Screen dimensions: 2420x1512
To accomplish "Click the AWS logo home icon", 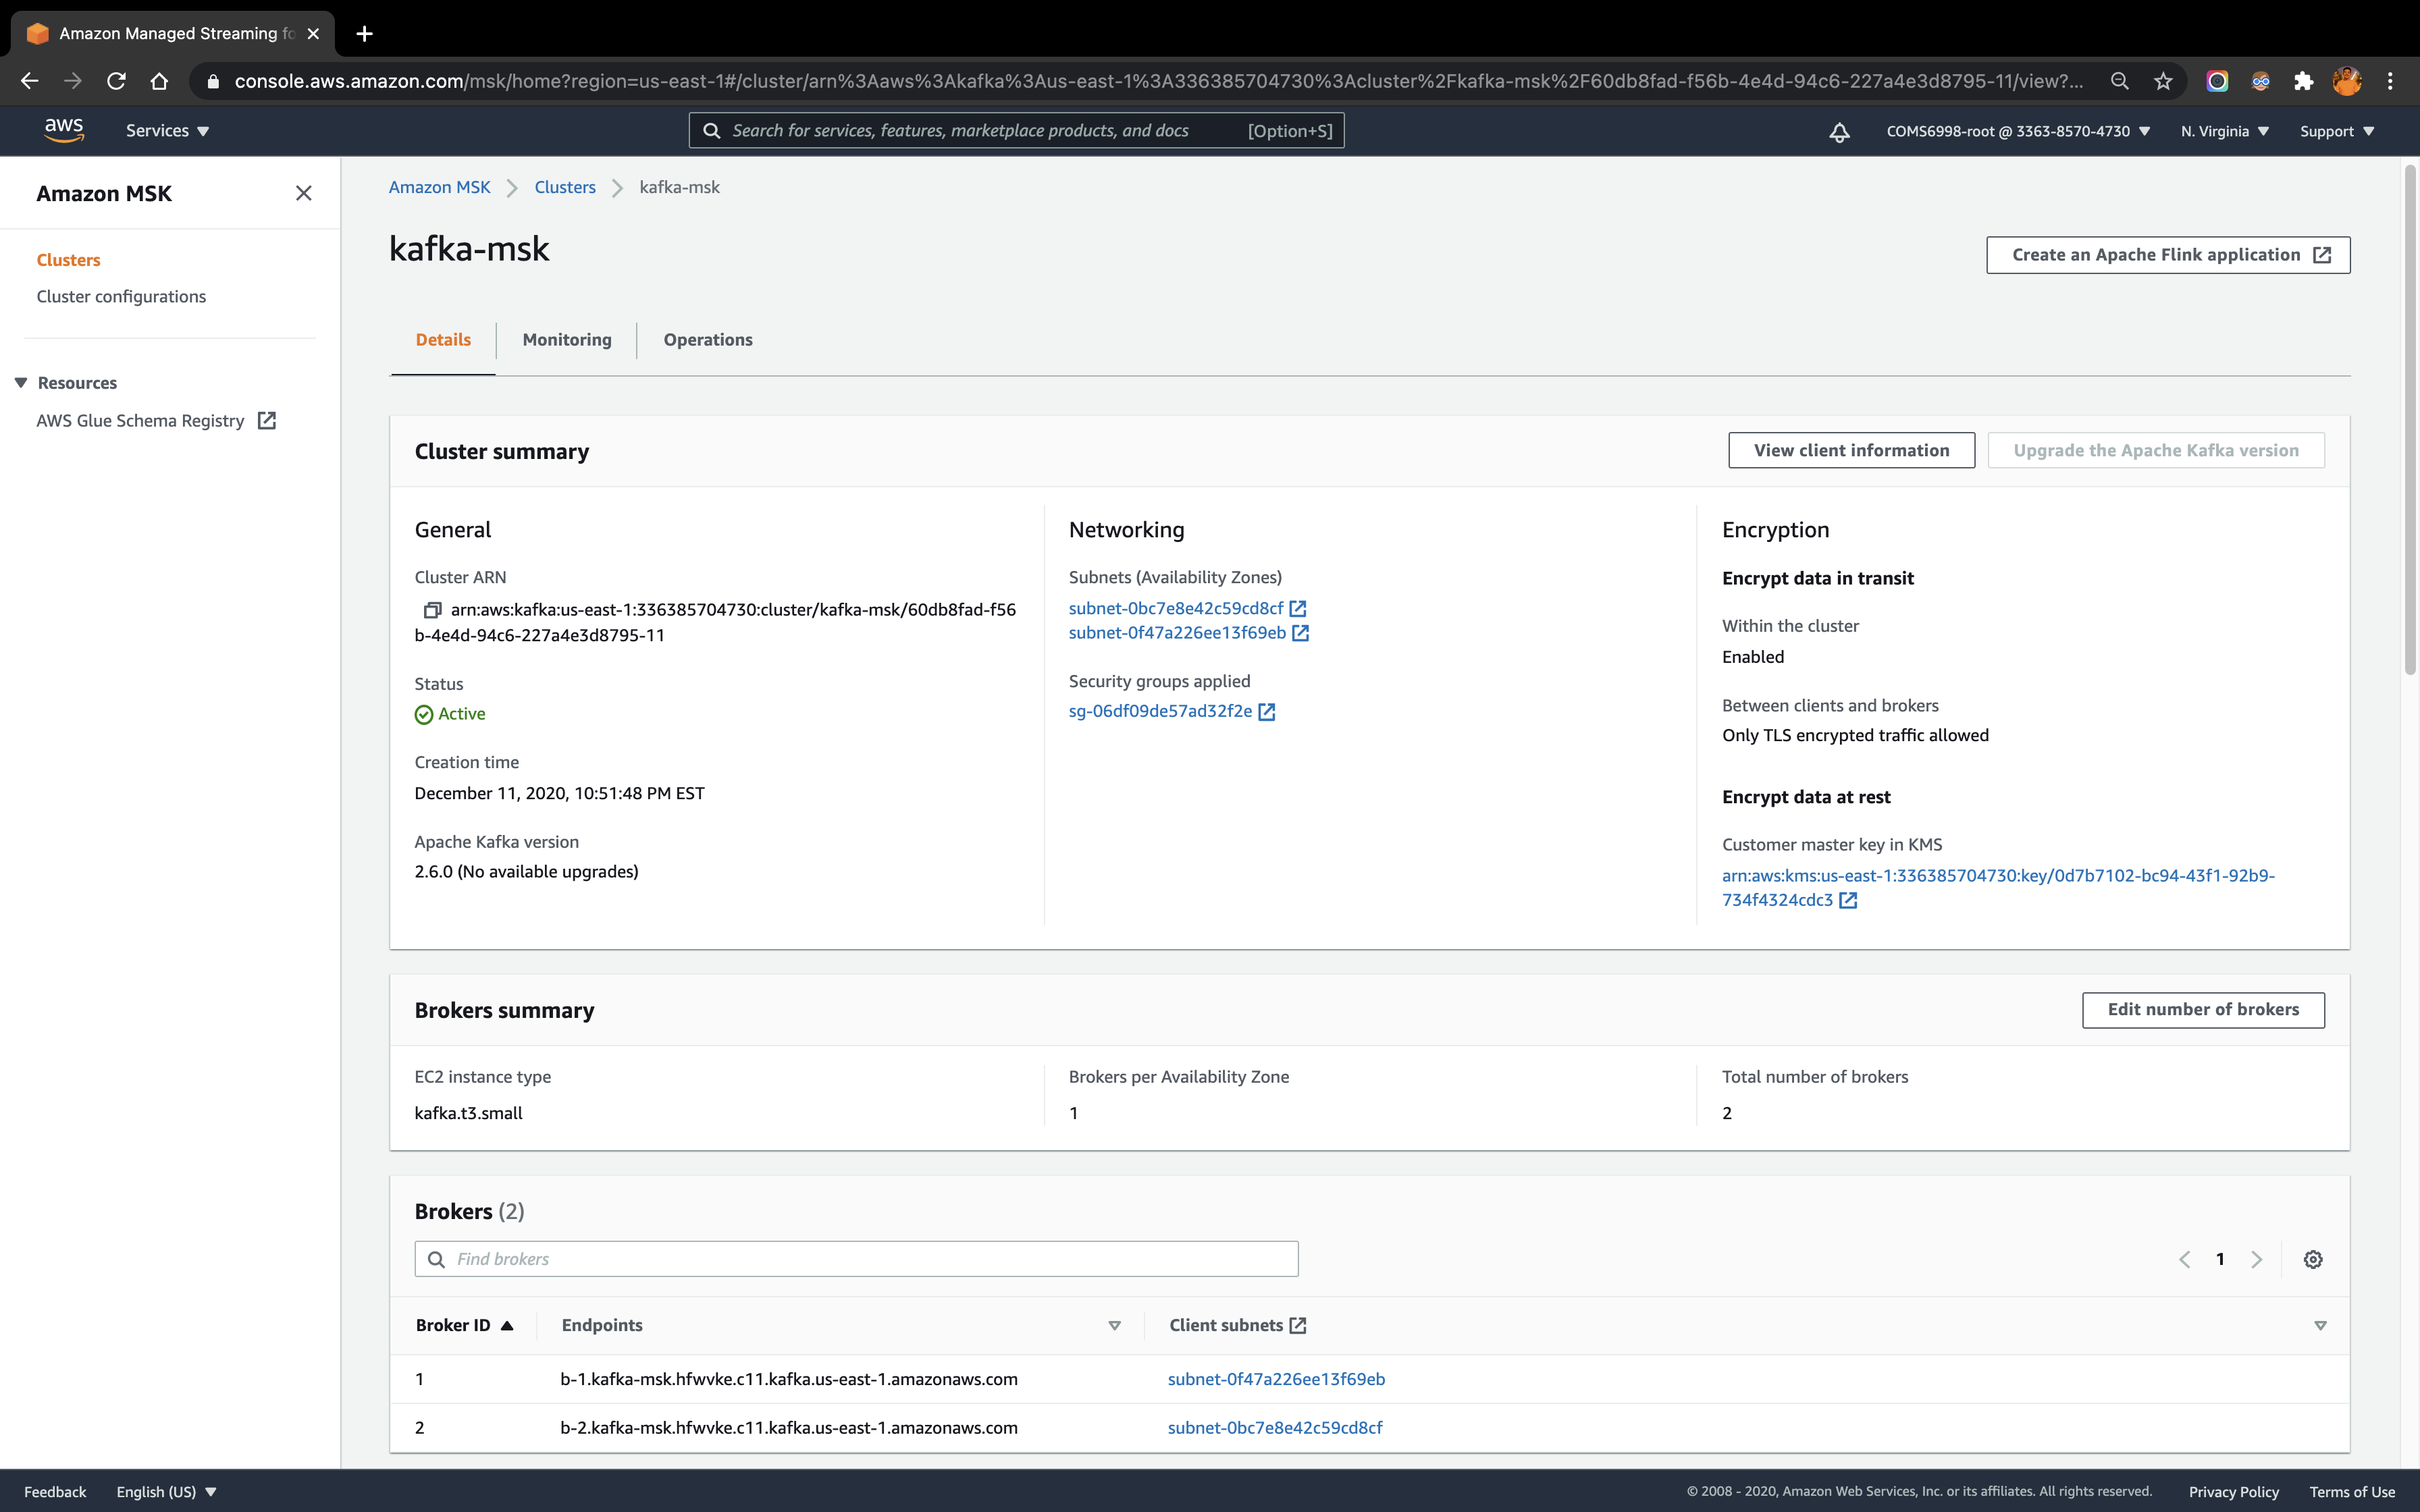I will pyautogui.click(x=64, y=130).
